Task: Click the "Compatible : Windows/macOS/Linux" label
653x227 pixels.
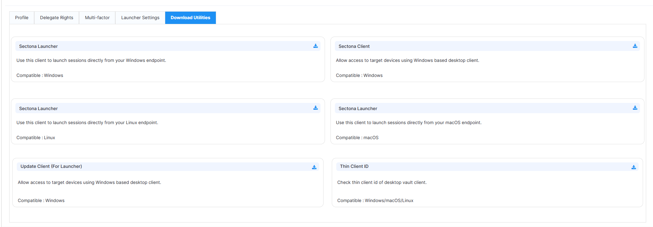Action: pyautogui.click(x=375, y=201)
